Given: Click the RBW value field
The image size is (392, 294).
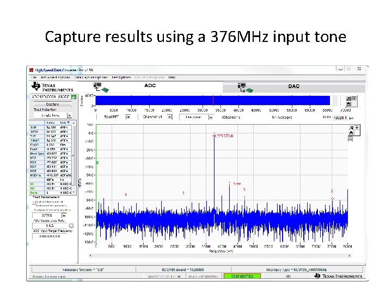Looking at the screenshot, I should pyautogui.click(x=340, y=118).
